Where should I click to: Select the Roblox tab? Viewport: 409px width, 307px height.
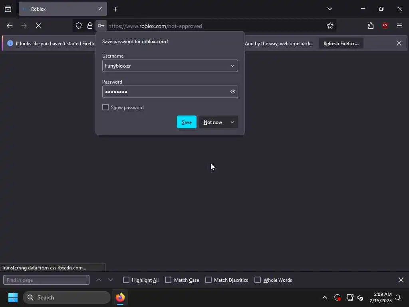tap(63, 9)
